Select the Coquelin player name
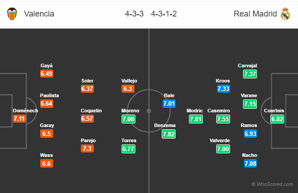The image size is (298, 193). tap(91, 111)
